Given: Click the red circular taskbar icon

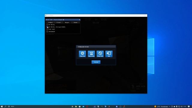Looking at the screenshot, I should point(87,106).
